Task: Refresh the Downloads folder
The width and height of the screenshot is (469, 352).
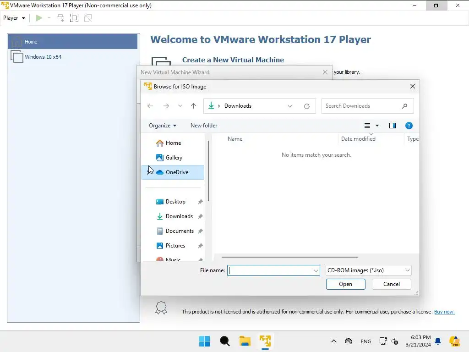Action: coord(307,106)
